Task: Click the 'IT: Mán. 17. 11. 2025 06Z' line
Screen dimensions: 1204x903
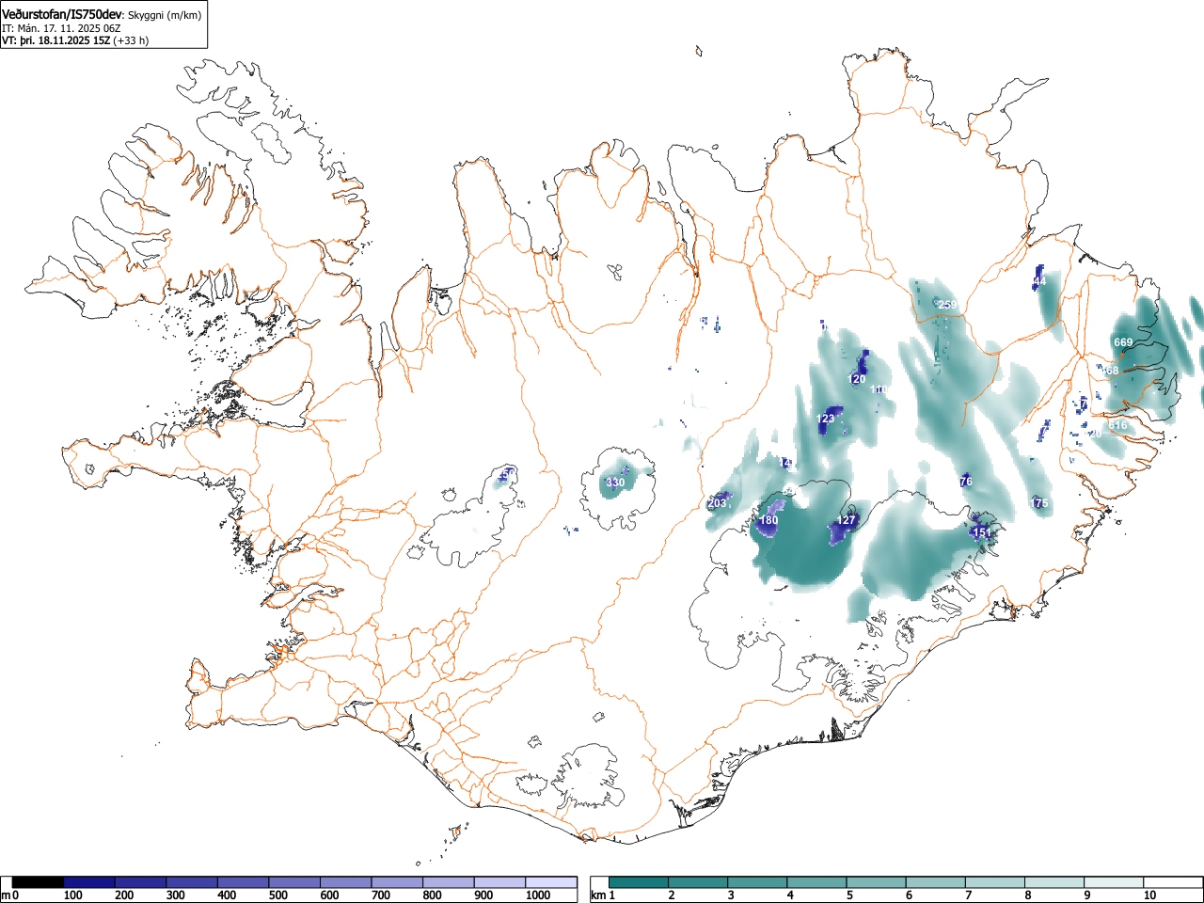Action: (61, 28)
